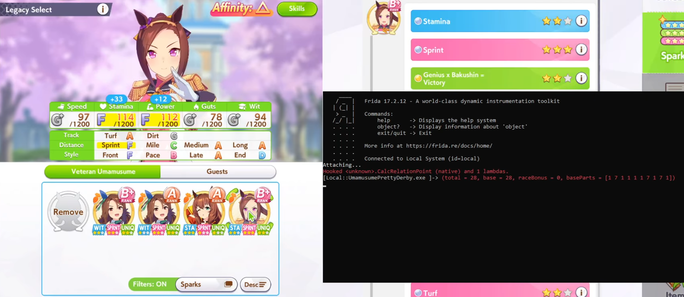Click the Affinity triangle icon
This screenshot has width=684, height=297.
[x=263, y=8]
